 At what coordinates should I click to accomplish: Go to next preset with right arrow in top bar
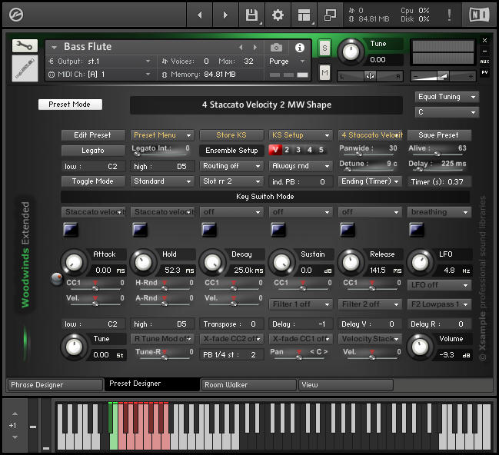(x=225, y=15)
